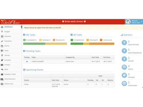The height and width of the screenshot is (107, 143).
Task: Open Dashboard menu item
Action: (x=11, y=27)
